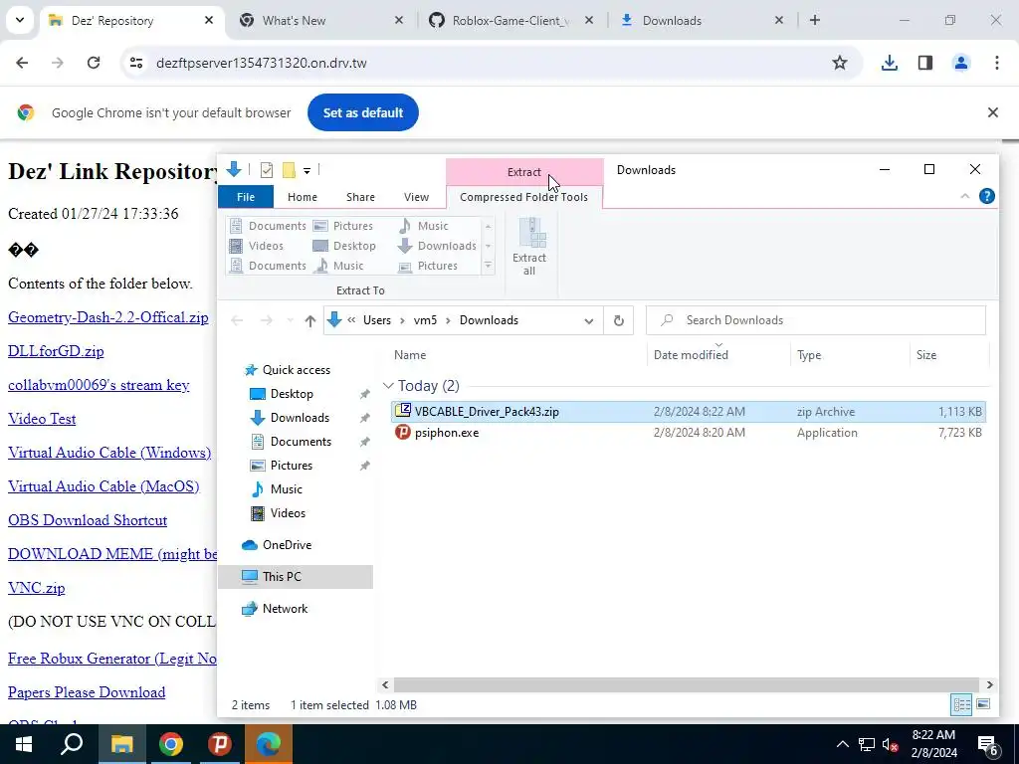This screenshot has width=1019, height=764.
Task: Toggle Chrome side panel icon
Action: [925, 63]
